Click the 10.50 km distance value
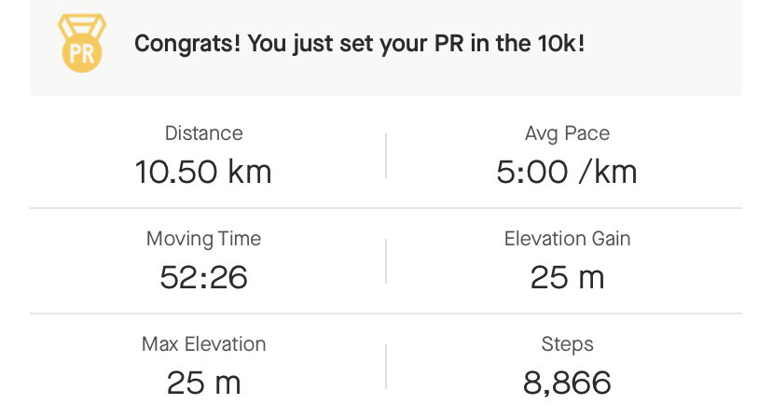 click(x=203, y=172)
